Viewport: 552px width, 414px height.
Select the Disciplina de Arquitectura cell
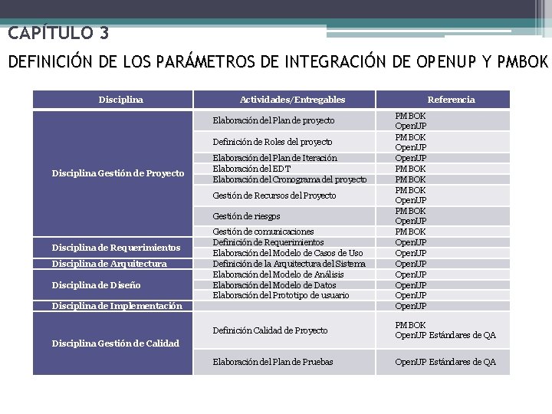(x=113, y=264)
